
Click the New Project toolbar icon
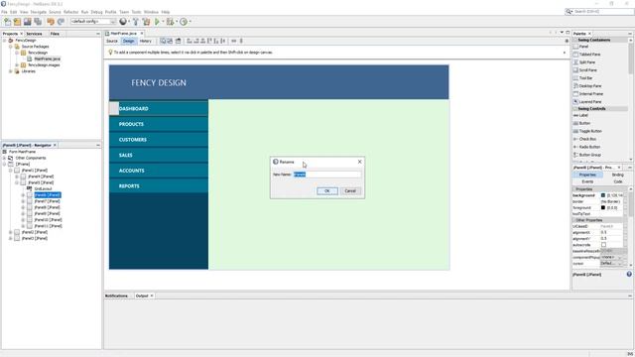(17, 22)
